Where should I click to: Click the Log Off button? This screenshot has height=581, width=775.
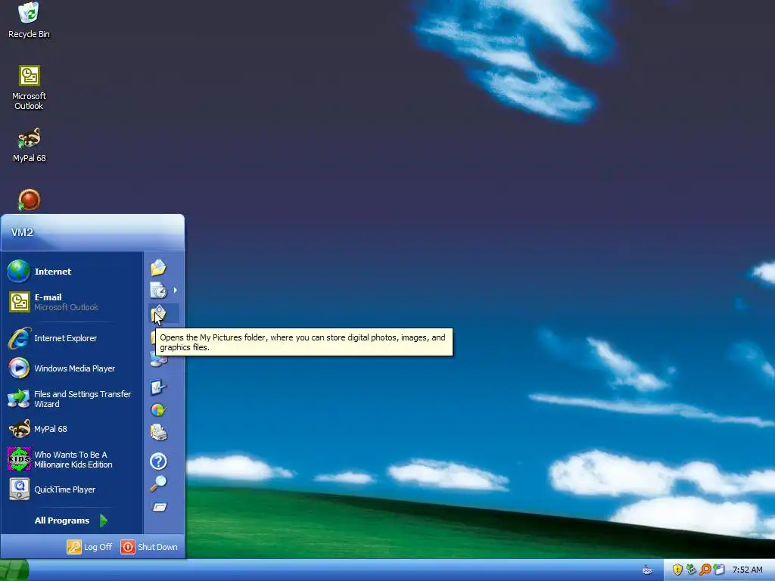point(90,547)
